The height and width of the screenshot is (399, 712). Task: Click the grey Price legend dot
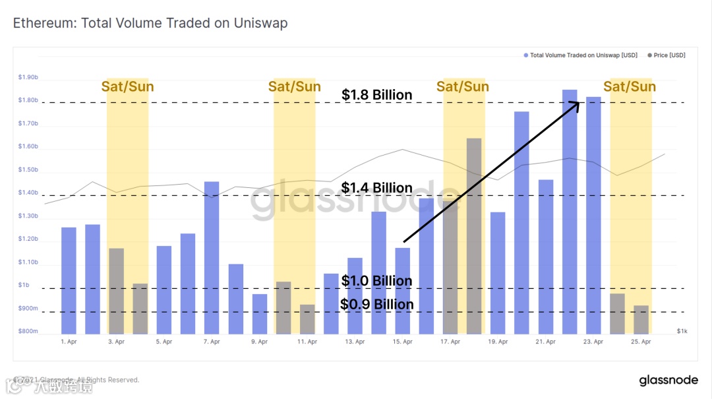[x=651, y=55]
